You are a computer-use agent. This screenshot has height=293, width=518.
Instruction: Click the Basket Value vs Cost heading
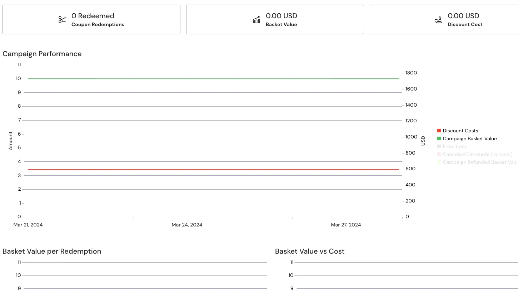(x=310, y=252)
